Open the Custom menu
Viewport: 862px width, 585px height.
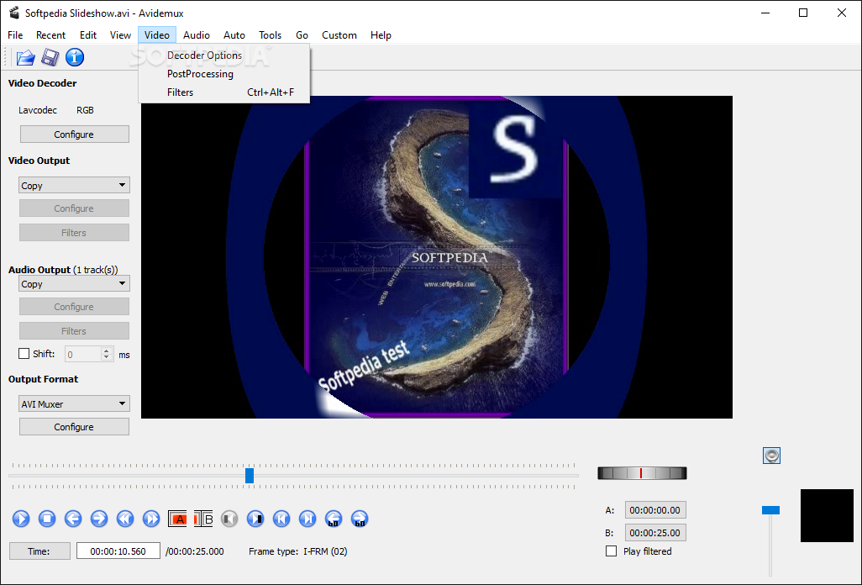[339, 35]
